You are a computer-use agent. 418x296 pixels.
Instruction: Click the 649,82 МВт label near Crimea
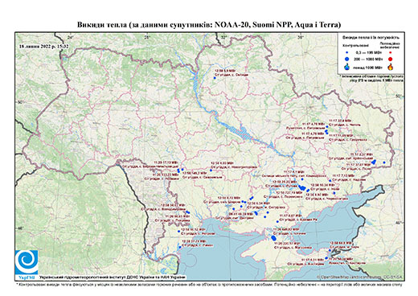click(286, 230)
